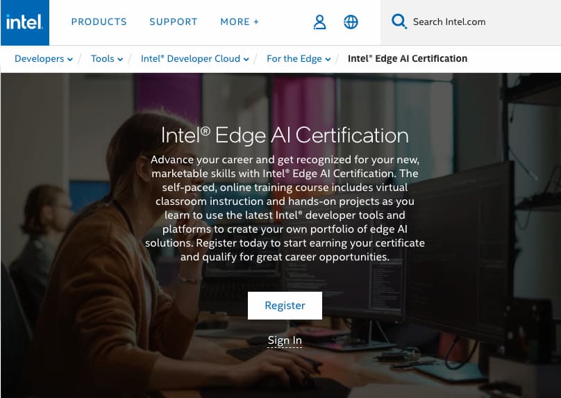This screenshot has width=561, height=398.
Task: Click the magnifying glass search icon
Action: (x=399, y=22)
